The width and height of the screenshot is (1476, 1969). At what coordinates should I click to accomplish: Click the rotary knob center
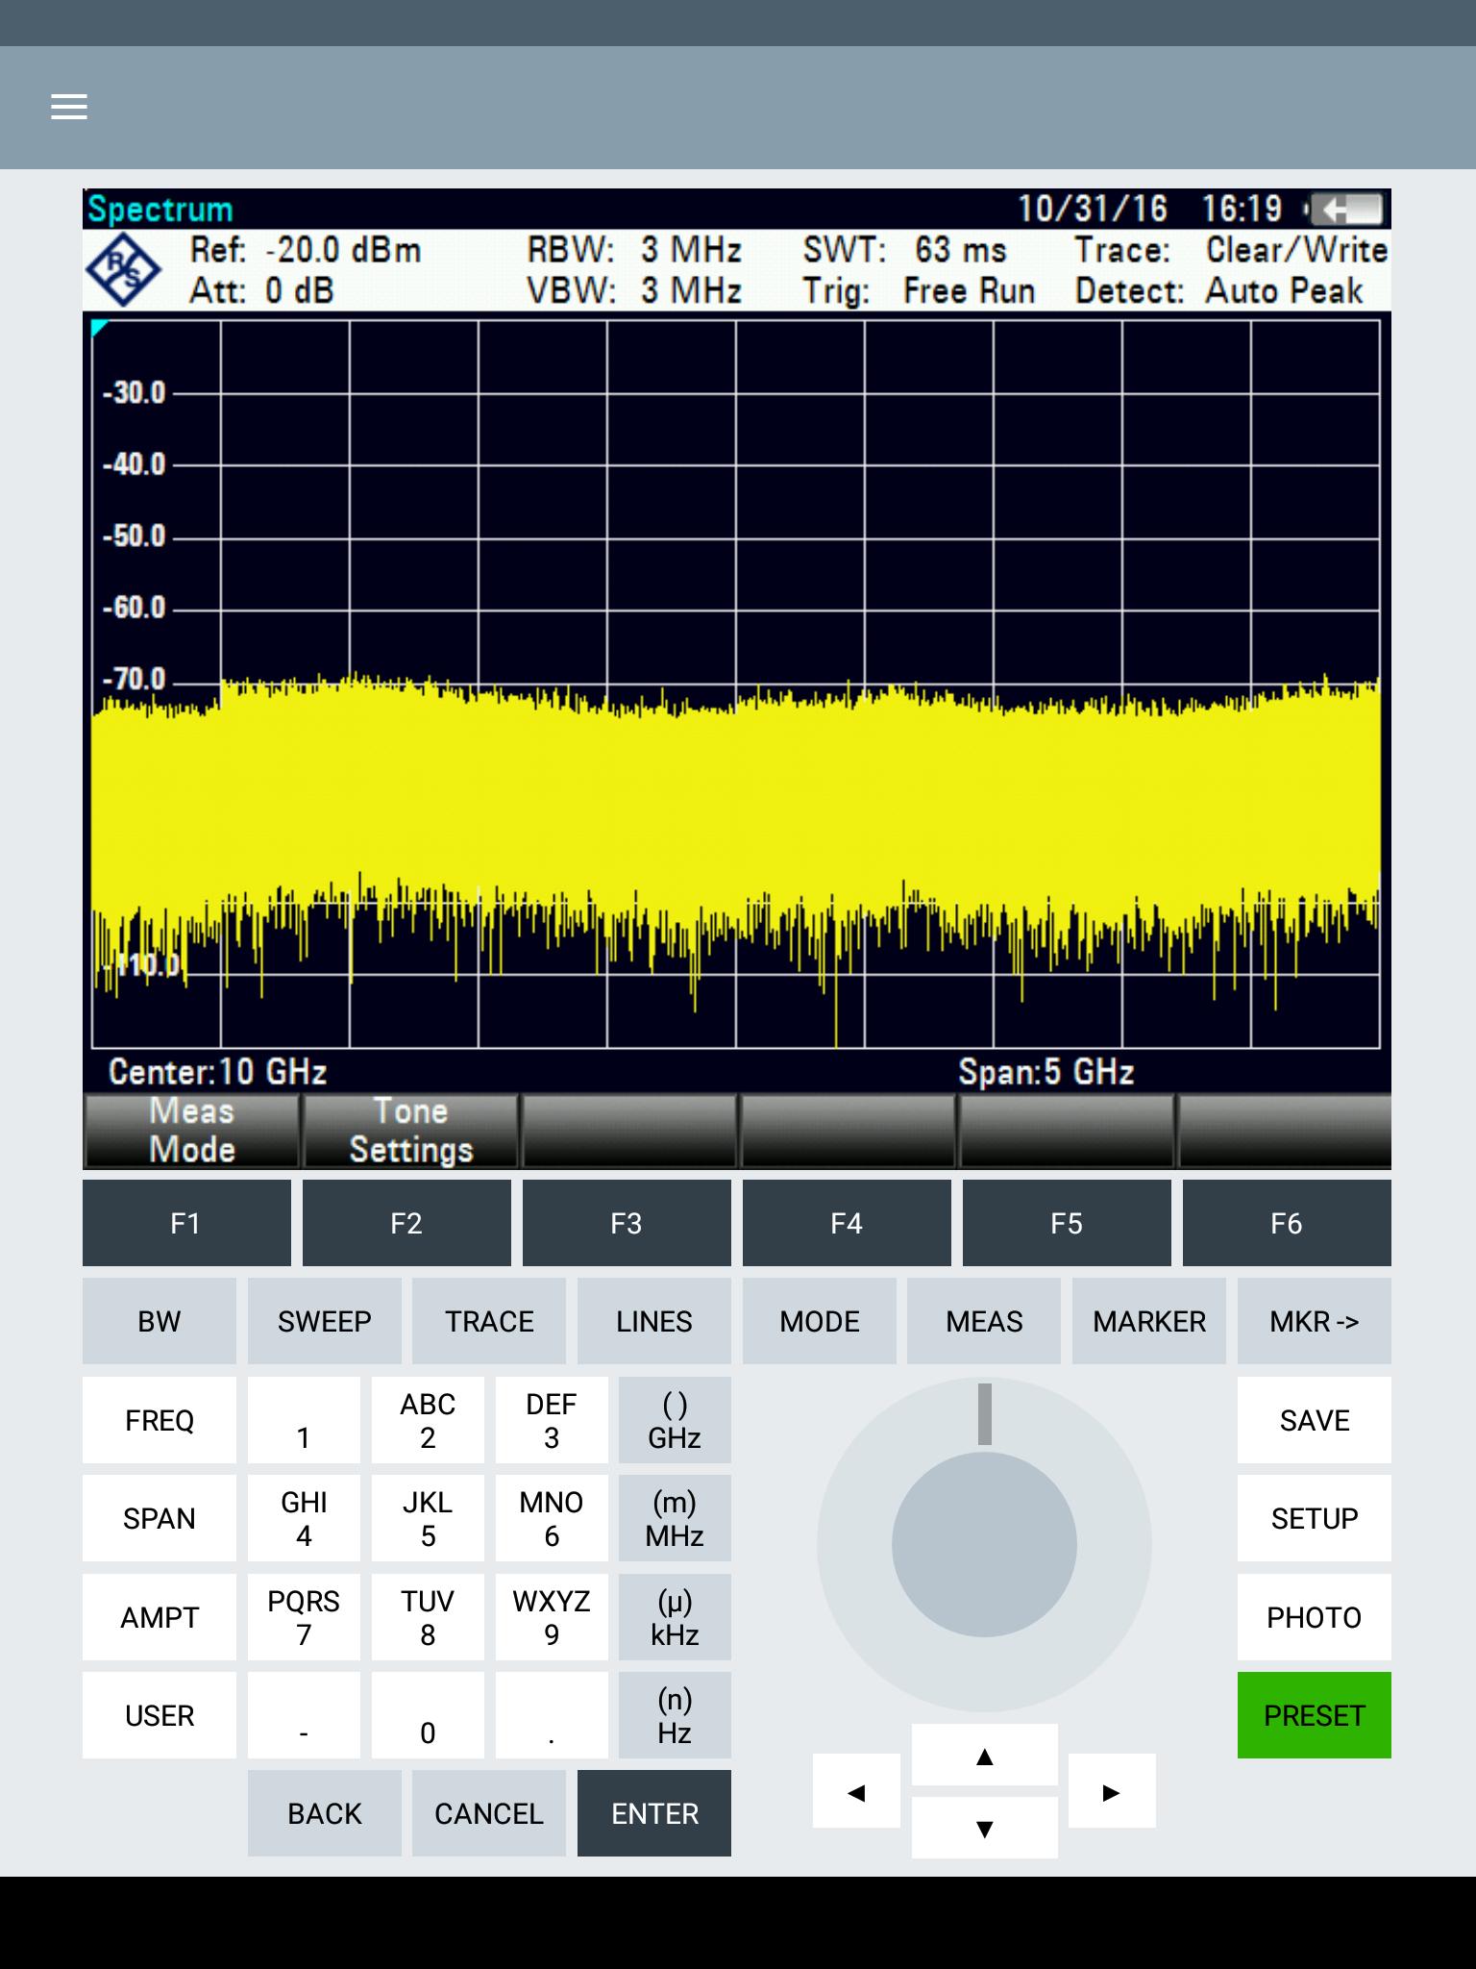(x=984, y=1544)
